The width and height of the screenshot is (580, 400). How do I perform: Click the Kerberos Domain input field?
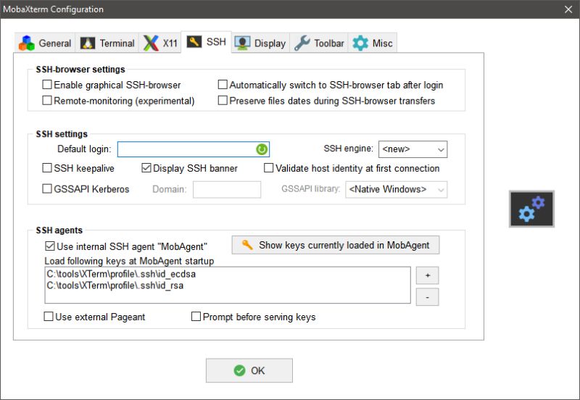[x=227, y=189]
